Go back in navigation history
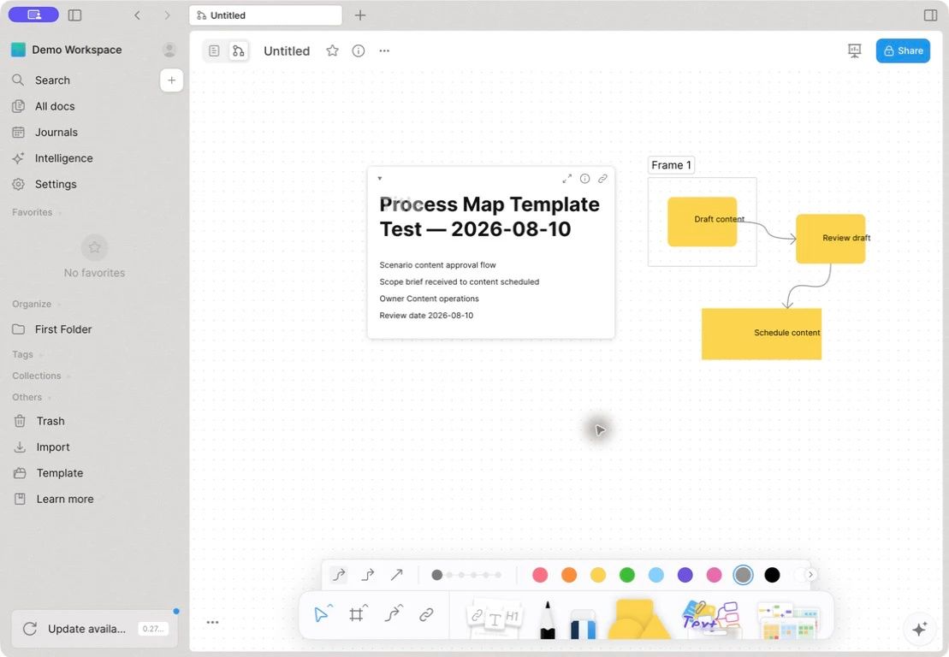The image size is (949, 657). click(x=138, y=15)
